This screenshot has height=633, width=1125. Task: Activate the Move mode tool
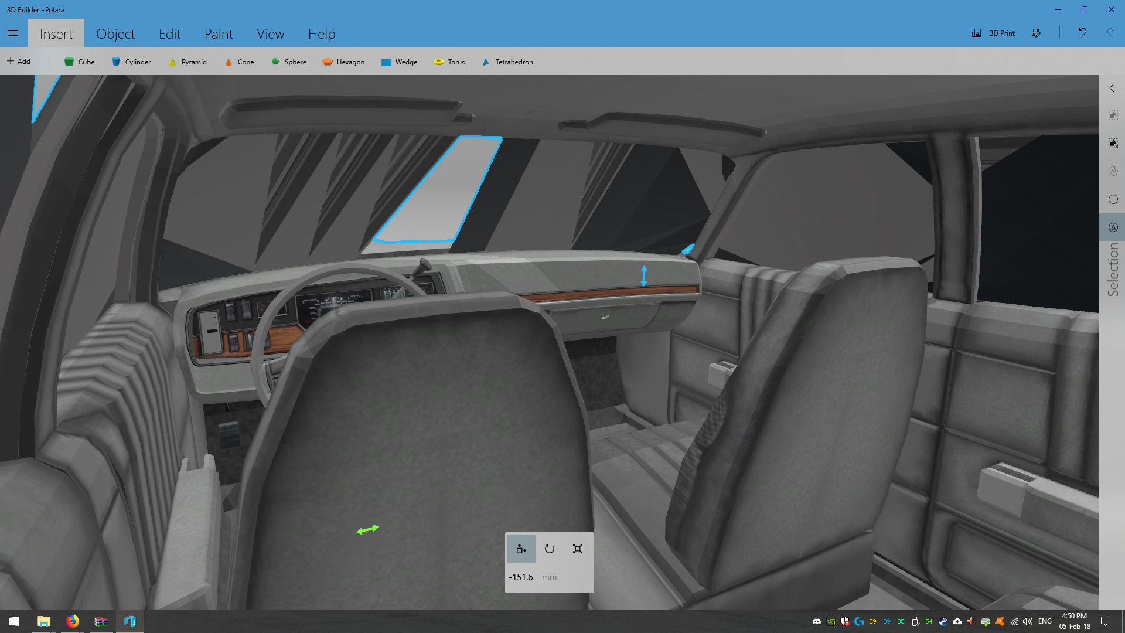coord(521,549)
